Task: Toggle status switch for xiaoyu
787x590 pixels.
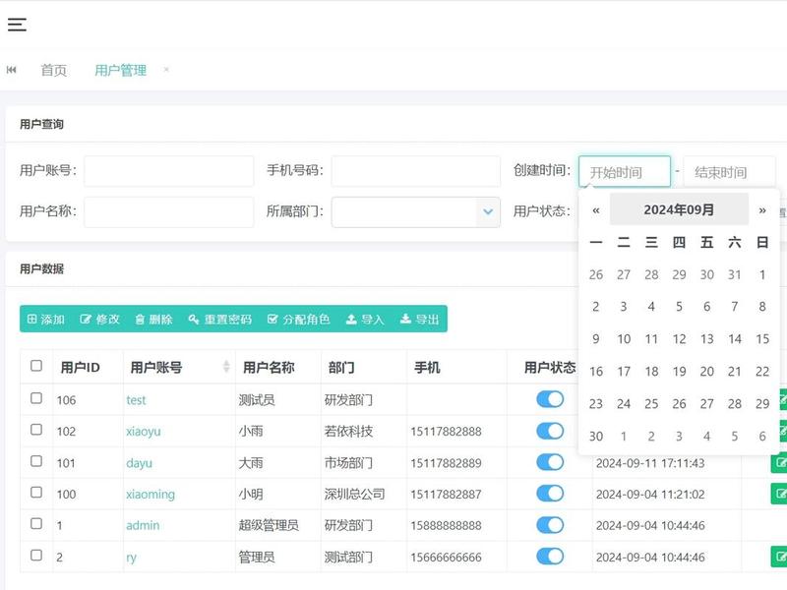Action: click(x=550, y=431)
